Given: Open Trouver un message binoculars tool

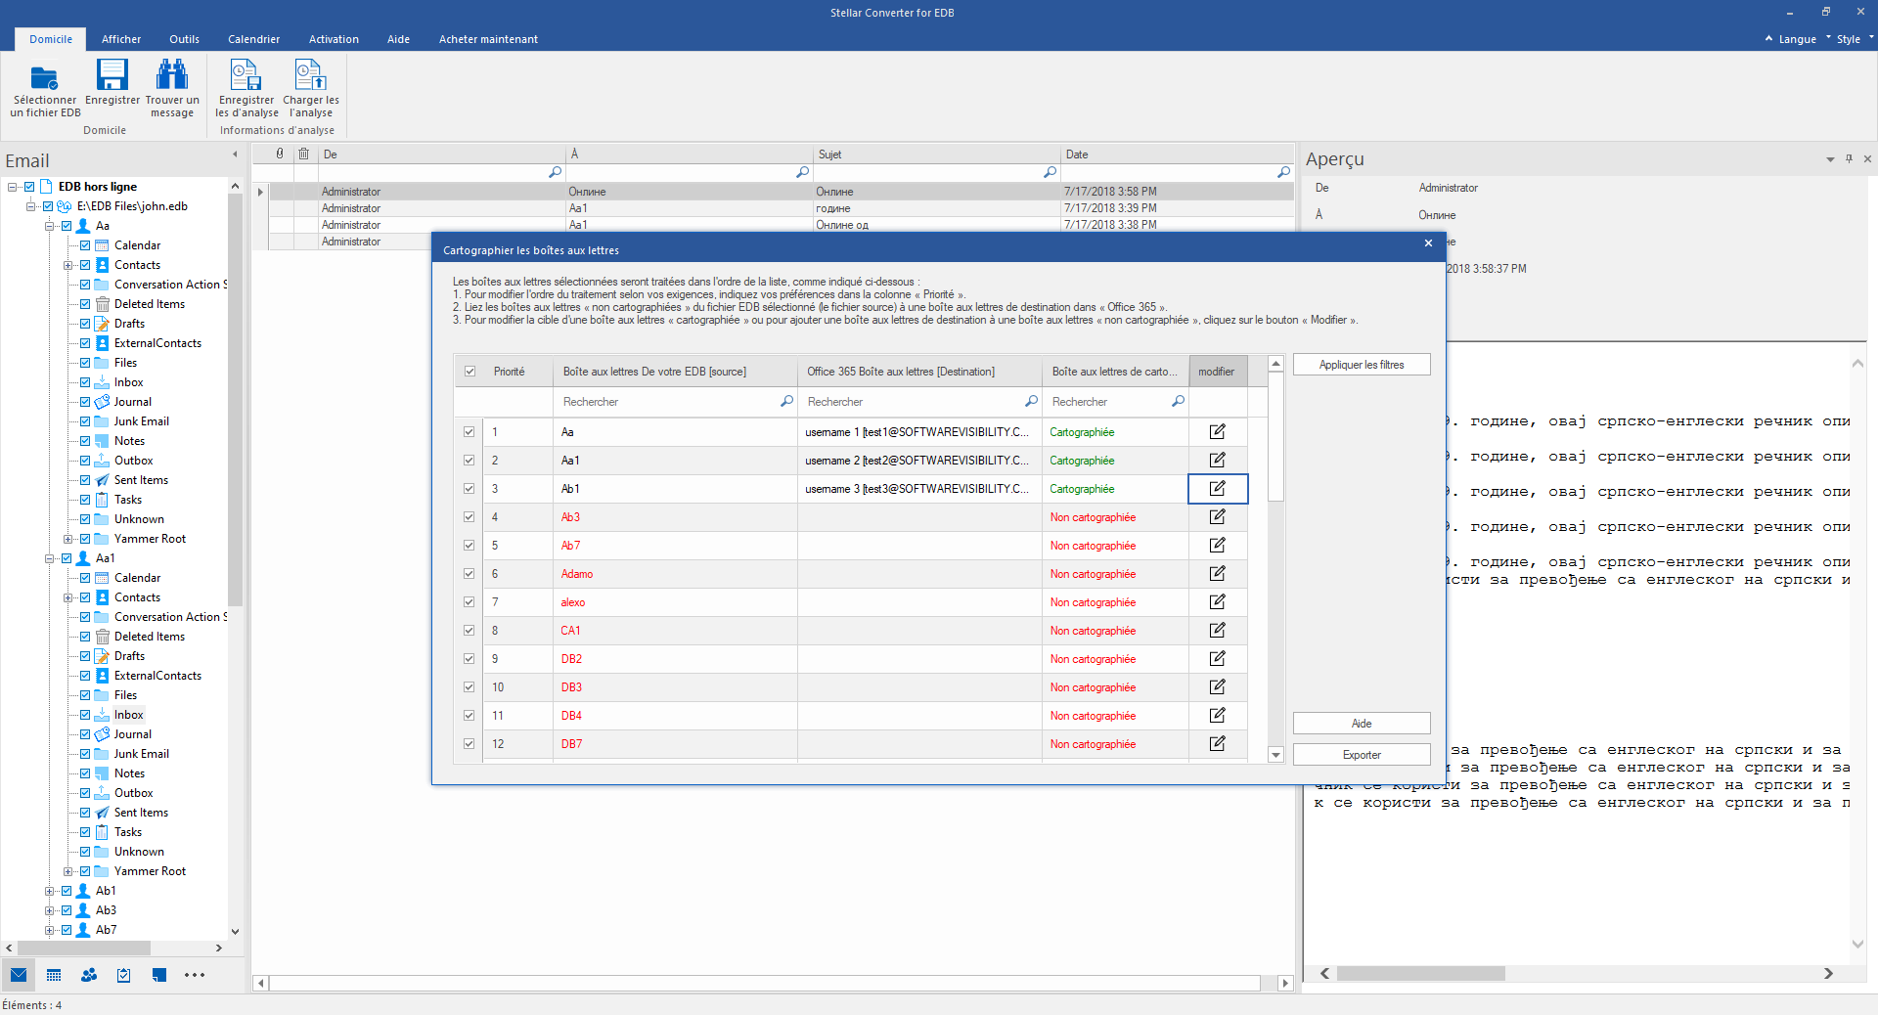Looking at the screenshot, I should tap(172, 75).
